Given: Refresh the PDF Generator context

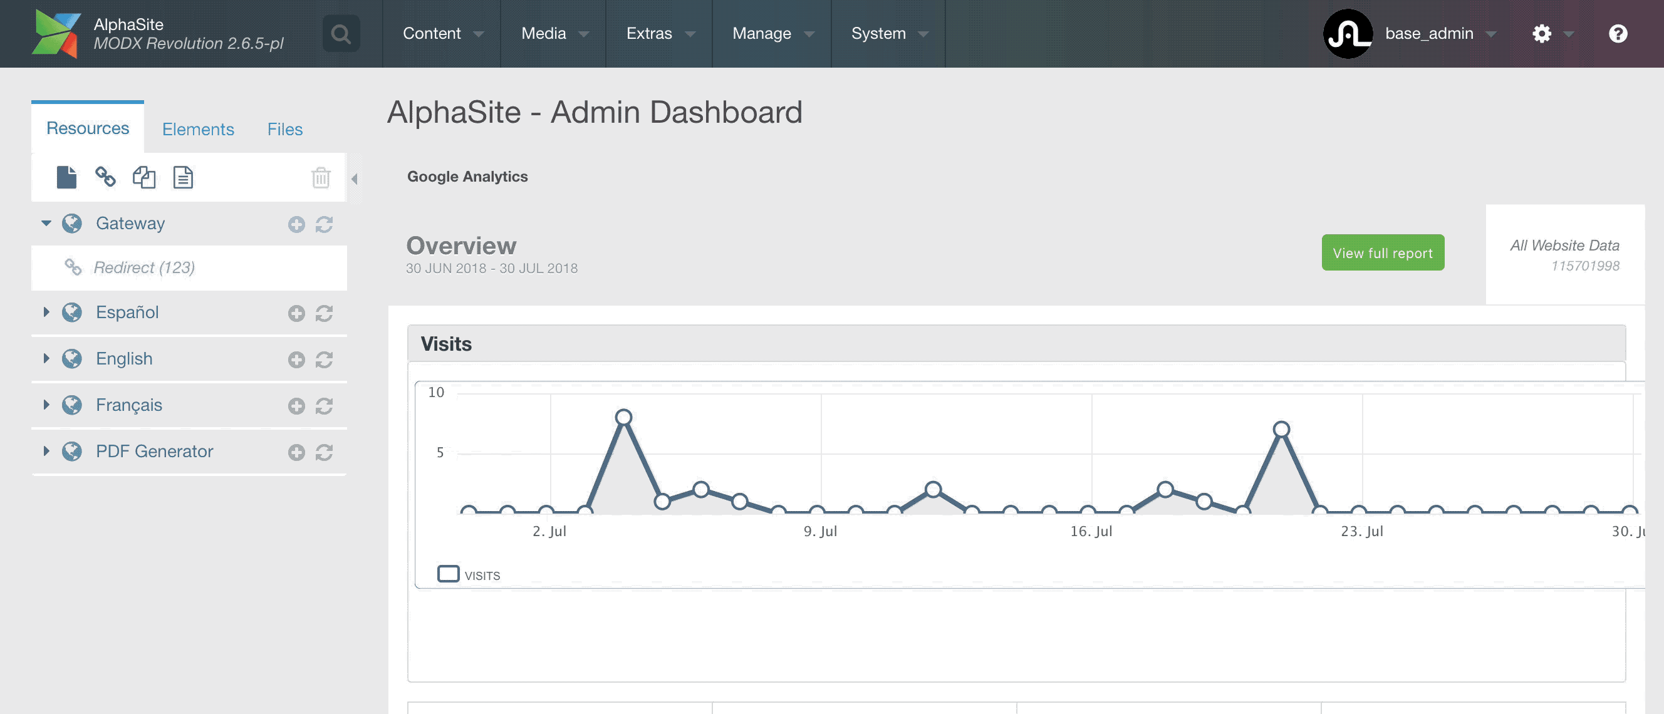Looking at the screenshot, I should click(x=325, y=453).
